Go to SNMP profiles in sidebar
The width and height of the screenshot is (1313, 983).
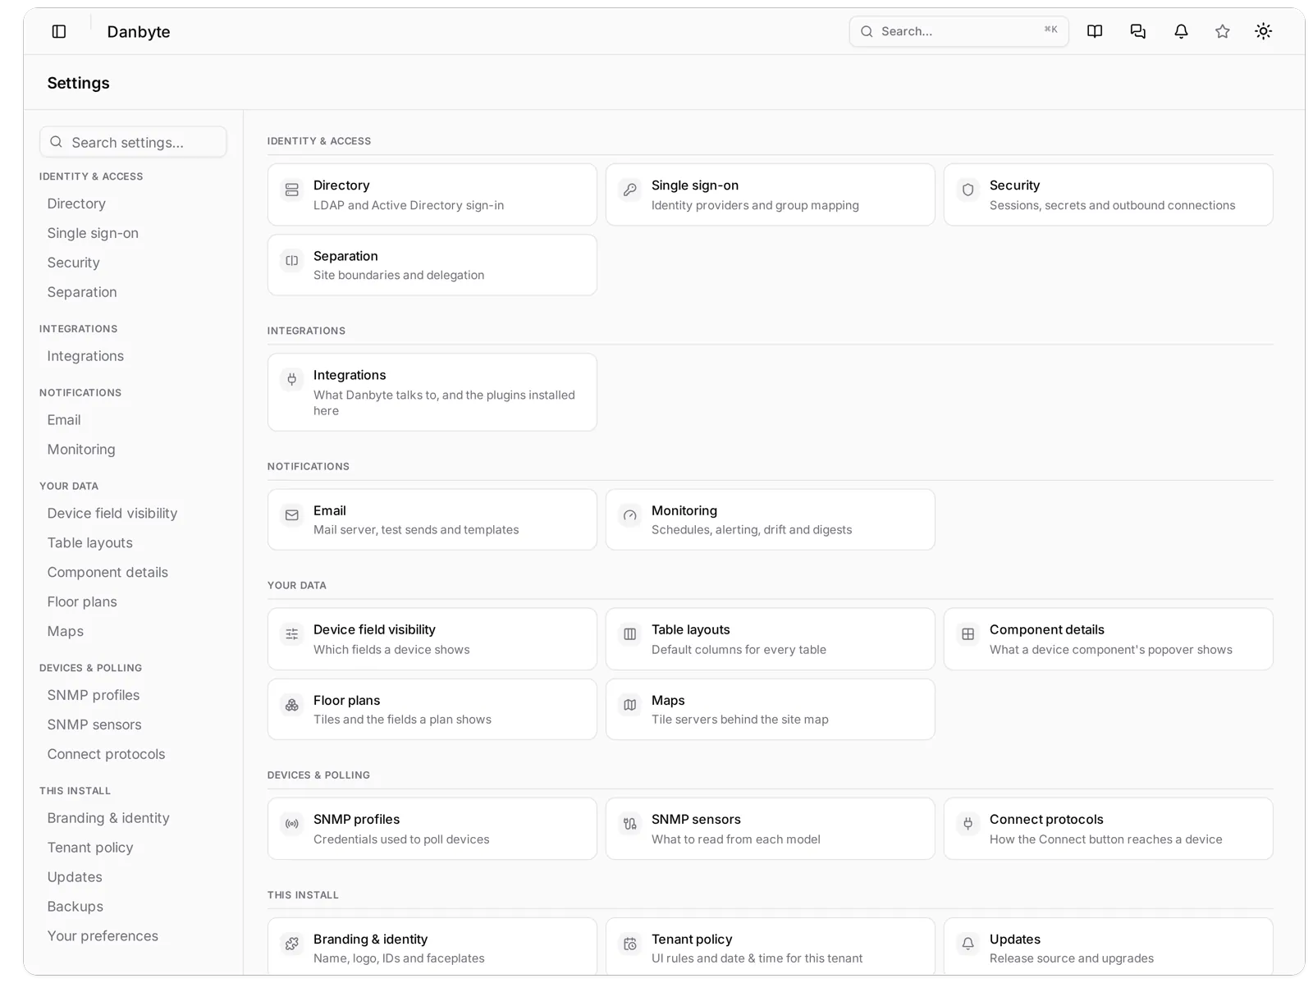click(94, 695)
